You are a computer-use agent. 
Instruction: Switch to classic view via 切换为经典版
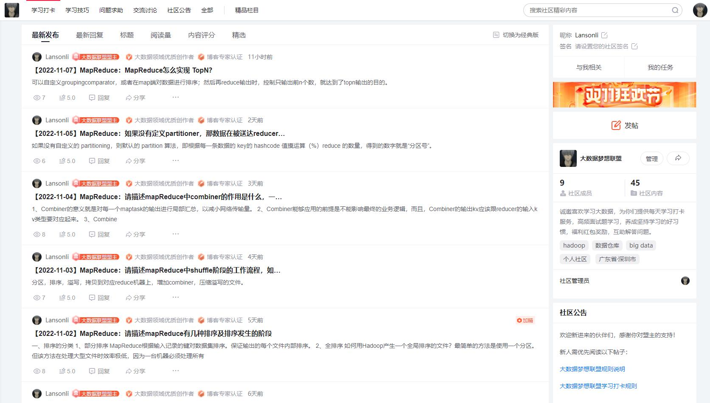pos(516,35)
